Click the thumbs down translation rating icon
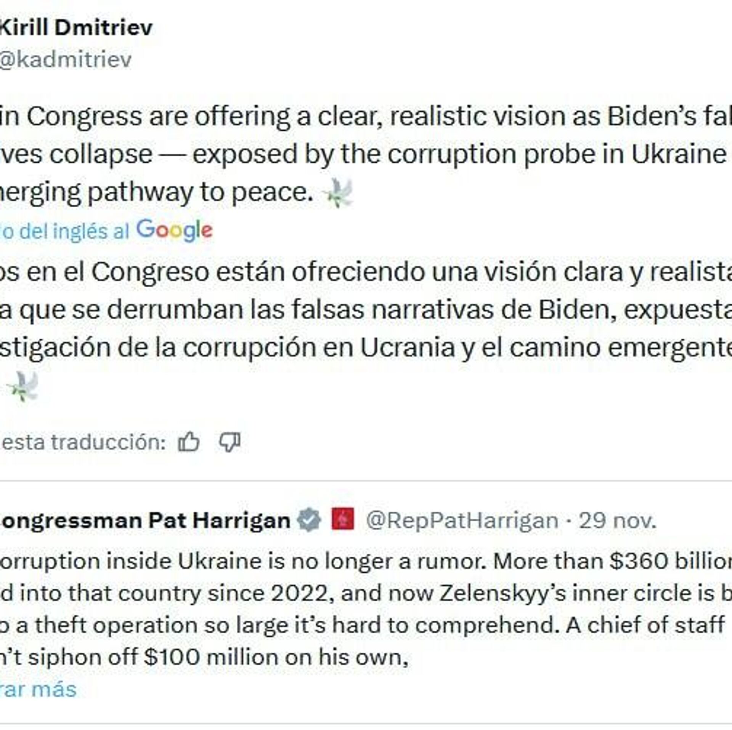The width and height of the screenshot is (732, 730). (230, 442)
